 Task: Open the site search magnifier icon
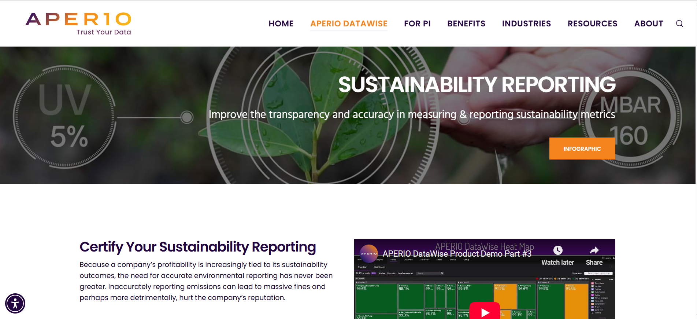679,23
